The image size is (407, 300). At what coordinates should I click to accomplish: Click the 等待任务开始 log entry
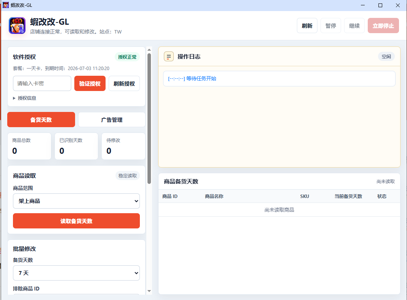[279, 78]
